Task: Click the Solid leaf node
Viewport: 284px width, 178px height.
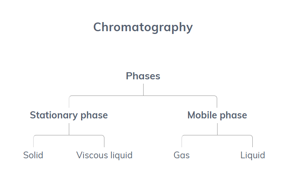Action: pyautogui.click(x=33, y=155)
